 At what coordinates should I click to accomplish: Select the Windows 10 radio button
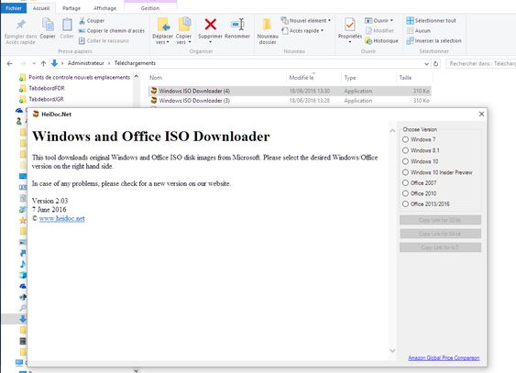pyautogui.click(x=405, y=161)
